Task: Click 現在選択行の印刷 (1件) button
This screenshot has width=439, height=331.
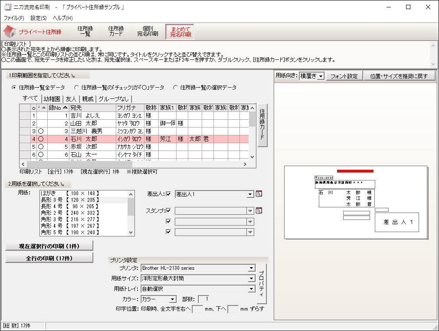Action: (x=49, y=246)
